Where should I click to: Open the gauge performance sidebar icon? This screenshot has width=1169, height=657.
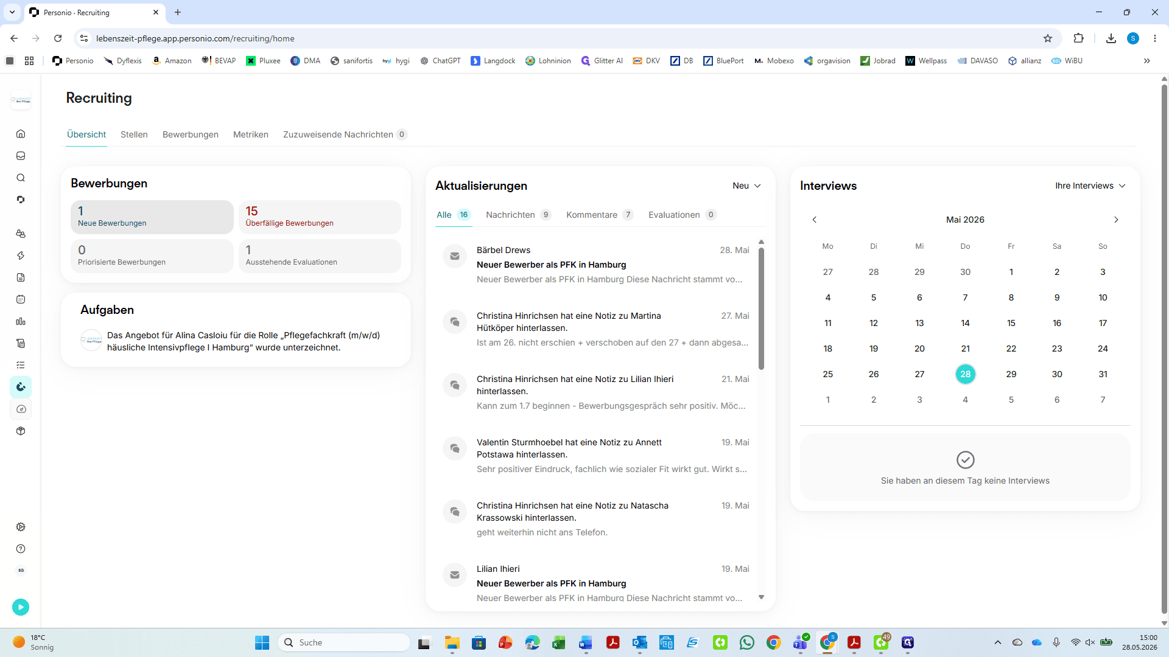pos(21,409)
